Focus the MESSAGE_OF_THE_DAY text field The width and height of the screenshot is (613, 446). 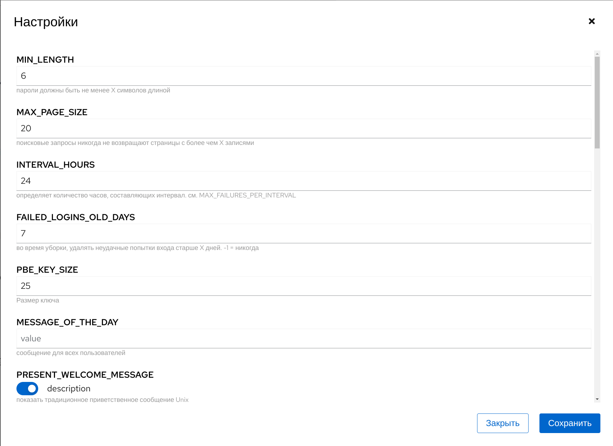304,339
